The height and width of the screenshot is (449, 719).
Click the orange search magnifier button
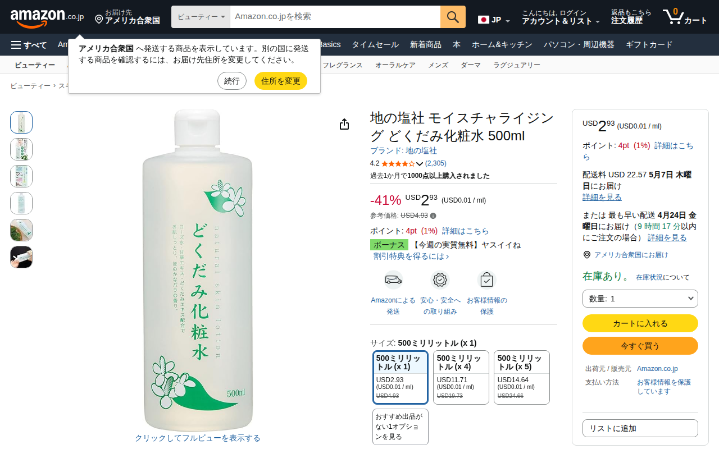[x=453, y=17]
